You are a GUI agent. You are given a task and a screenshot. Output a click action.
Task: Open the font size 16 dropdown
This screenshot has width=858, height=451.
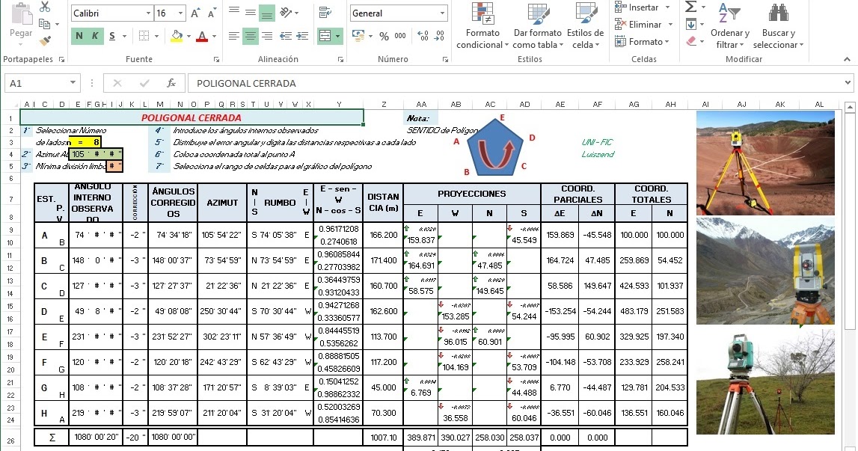(x=180, y=13)
